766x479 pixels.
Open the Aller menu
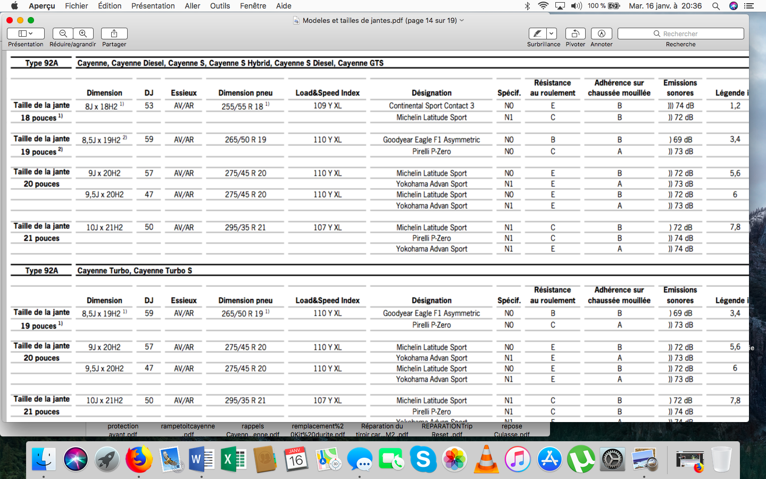193,6
